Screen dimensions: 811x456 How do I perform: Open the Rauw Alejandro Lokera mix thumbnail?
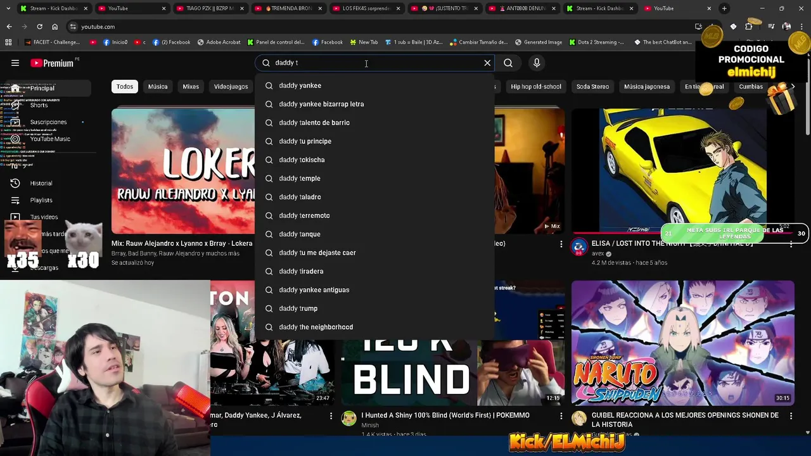(x=183, y=171)
